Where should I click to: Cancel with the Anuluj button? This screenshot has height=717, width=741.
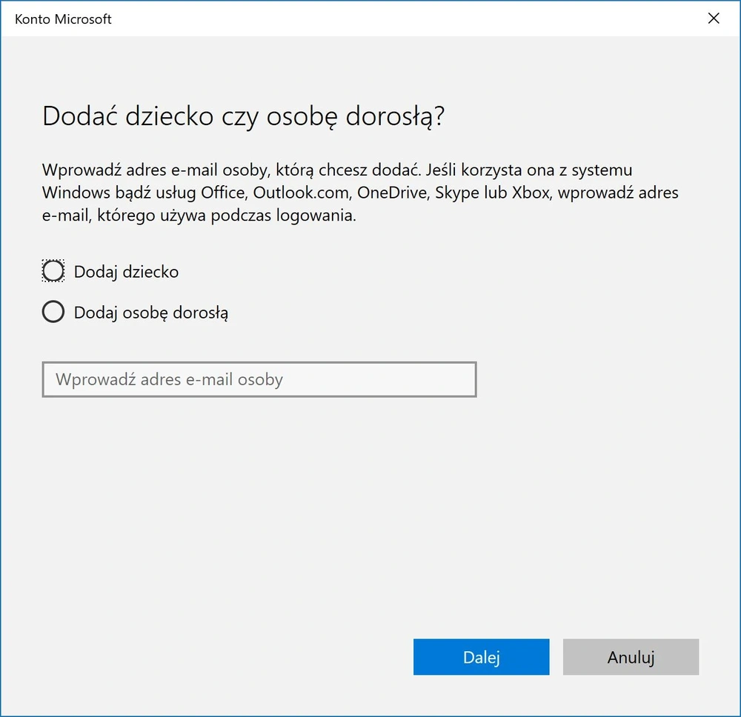631,657
